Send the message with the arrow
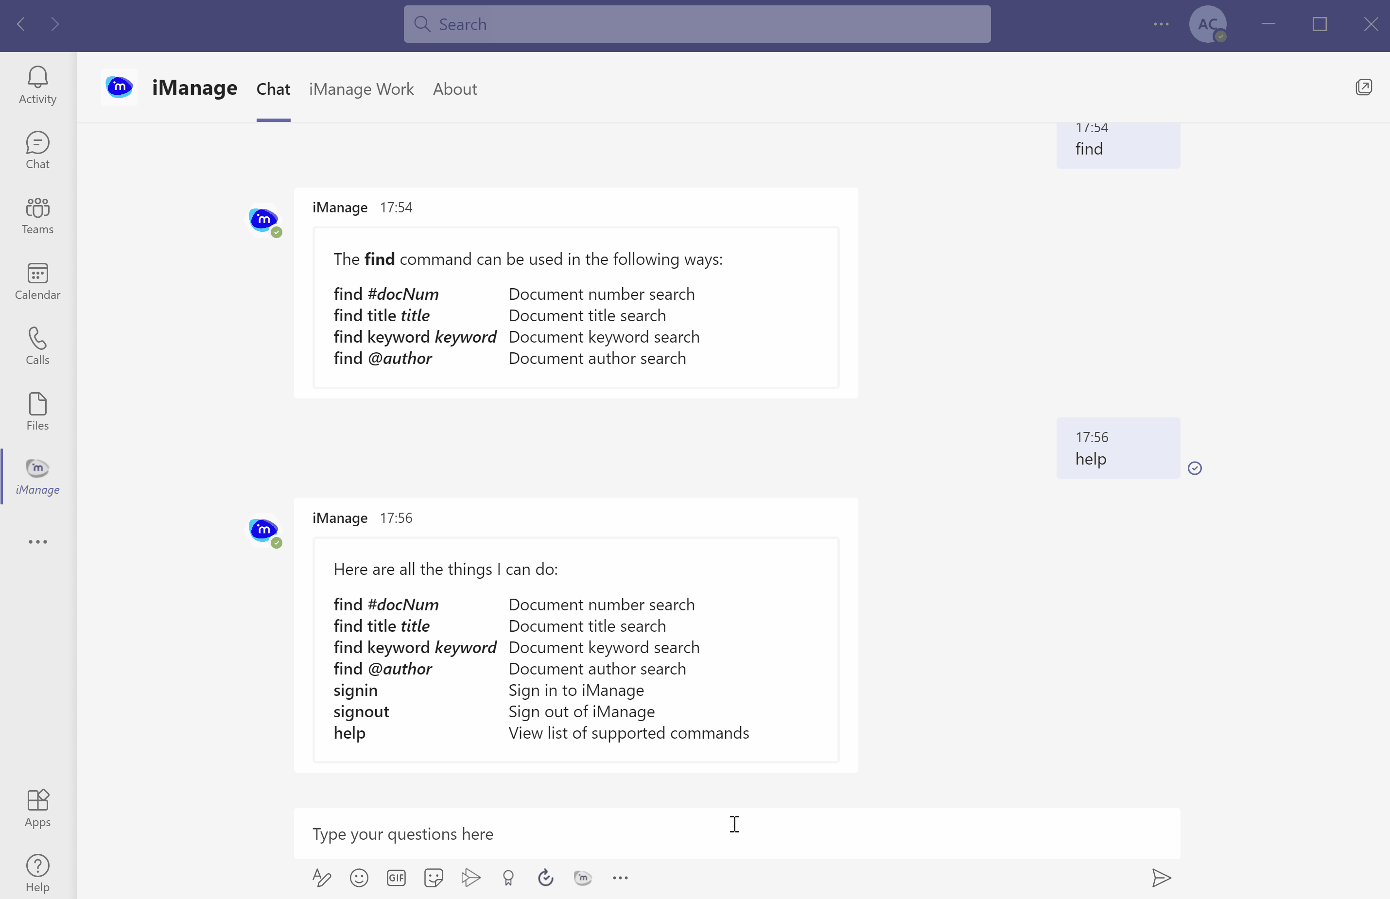1390x899 pixels. coord(1161,878)
